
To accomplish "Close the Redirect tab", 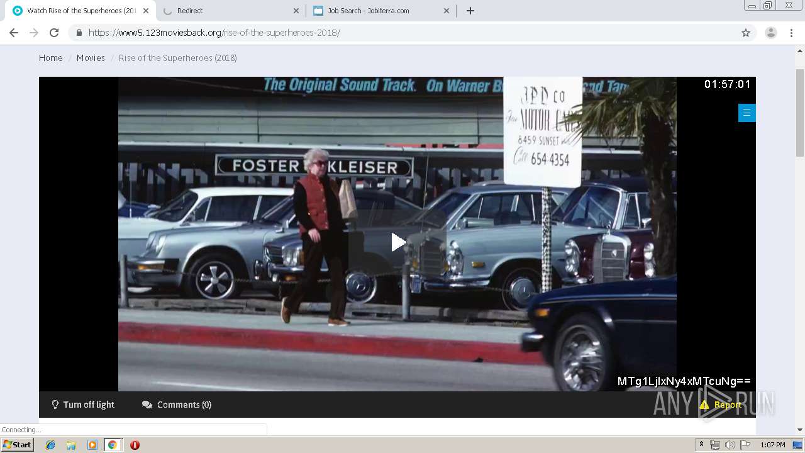I will [296, 11].
